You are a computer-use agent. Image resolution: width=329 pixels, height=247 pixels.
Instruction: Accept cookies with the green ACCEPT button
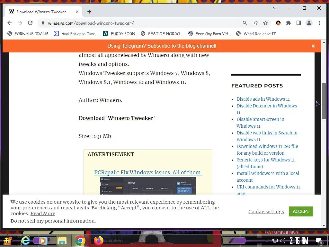point(301,211)
